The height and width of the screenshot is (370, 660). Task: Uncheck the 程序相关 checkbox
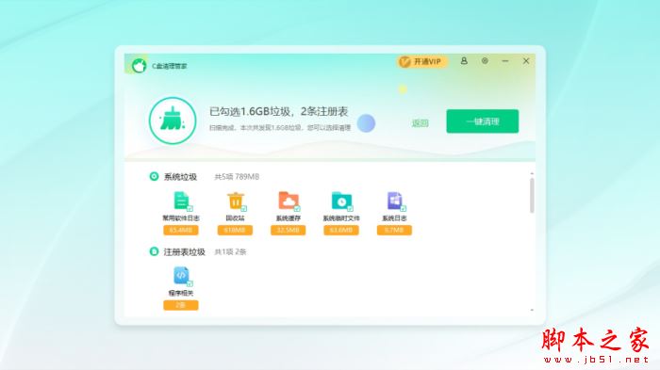click(190, 283)
